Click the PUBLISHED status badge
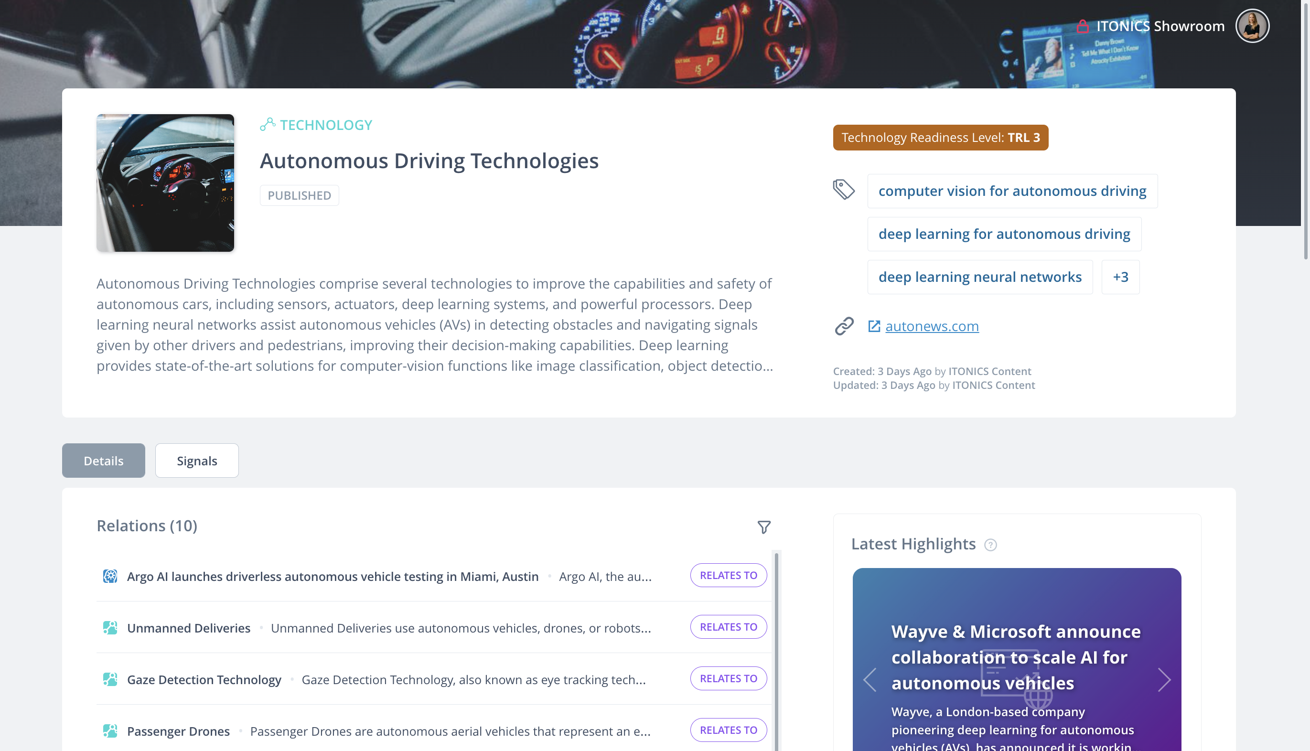The image size is (1310, 751). pos(299,195)
